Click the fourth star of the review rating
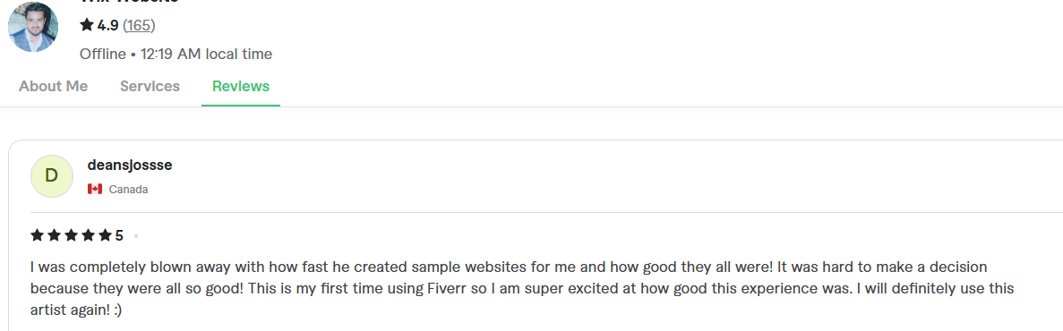 88,235
